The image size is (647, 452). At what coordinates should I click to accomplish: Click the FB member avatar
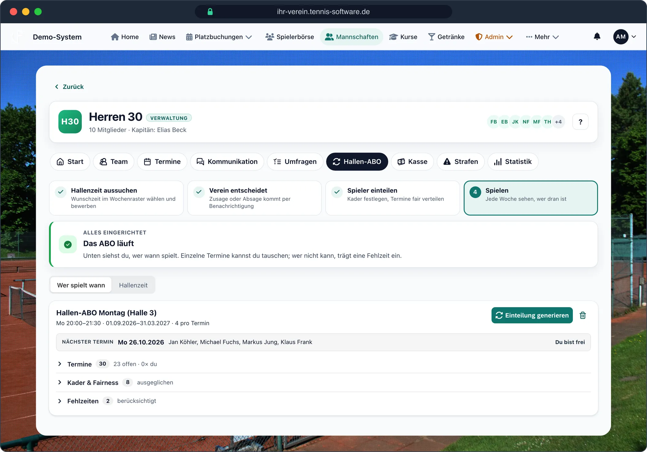pos(493,122)
